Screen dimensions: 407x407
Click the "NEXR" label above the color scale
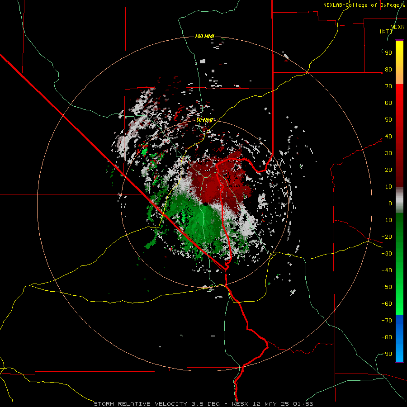(x=398, y=27)
